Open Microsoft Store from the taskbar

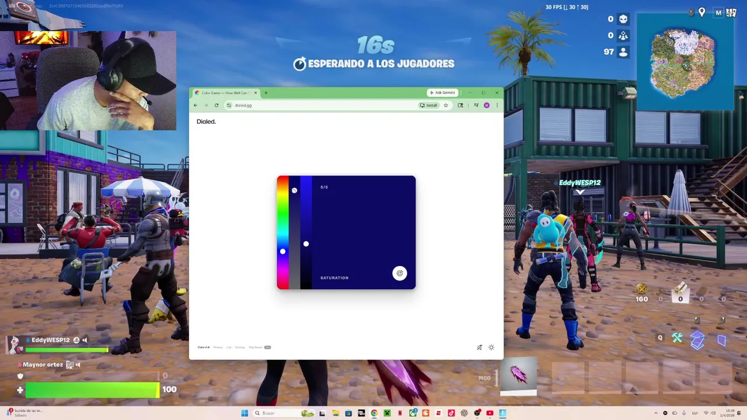tap(348, 413)
